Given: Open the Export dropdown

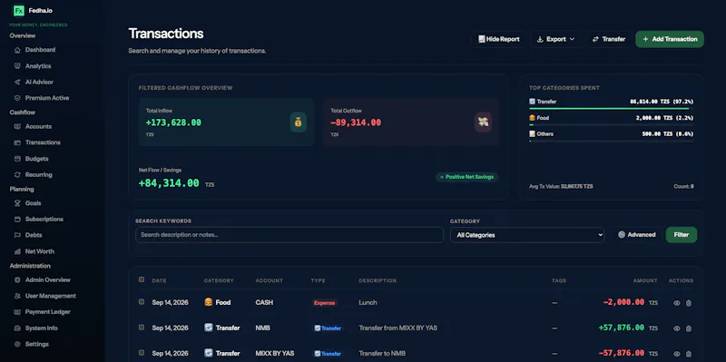Looking at the screenshot, I should point(555,39).
